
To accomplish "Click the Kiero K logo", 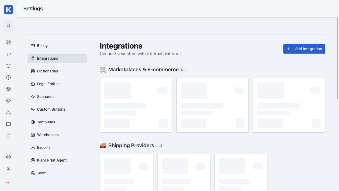I will [x=8, y=10].
